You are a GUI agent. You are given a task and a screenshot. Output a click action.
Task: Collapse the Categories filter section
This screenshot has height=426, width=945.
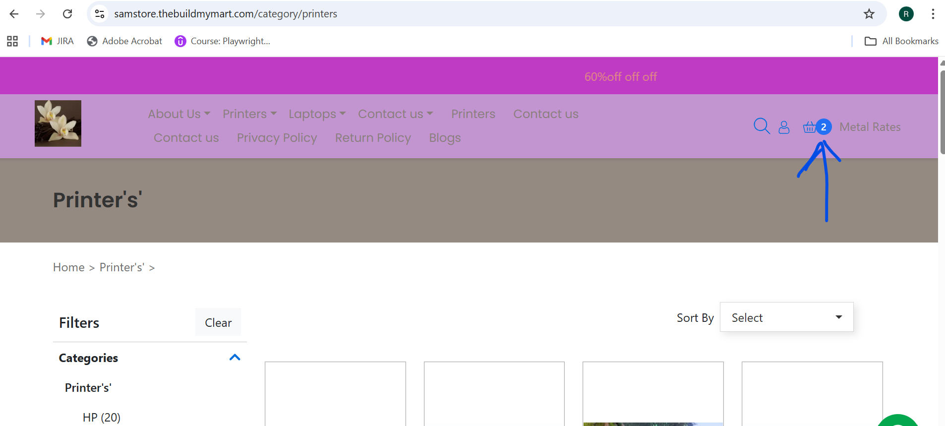coord(235,358)
